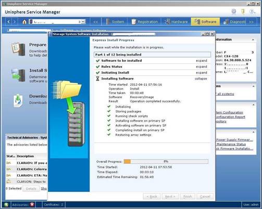Expand the Software to be installed section
Screen dimensions: 262x209
[202, 61]
